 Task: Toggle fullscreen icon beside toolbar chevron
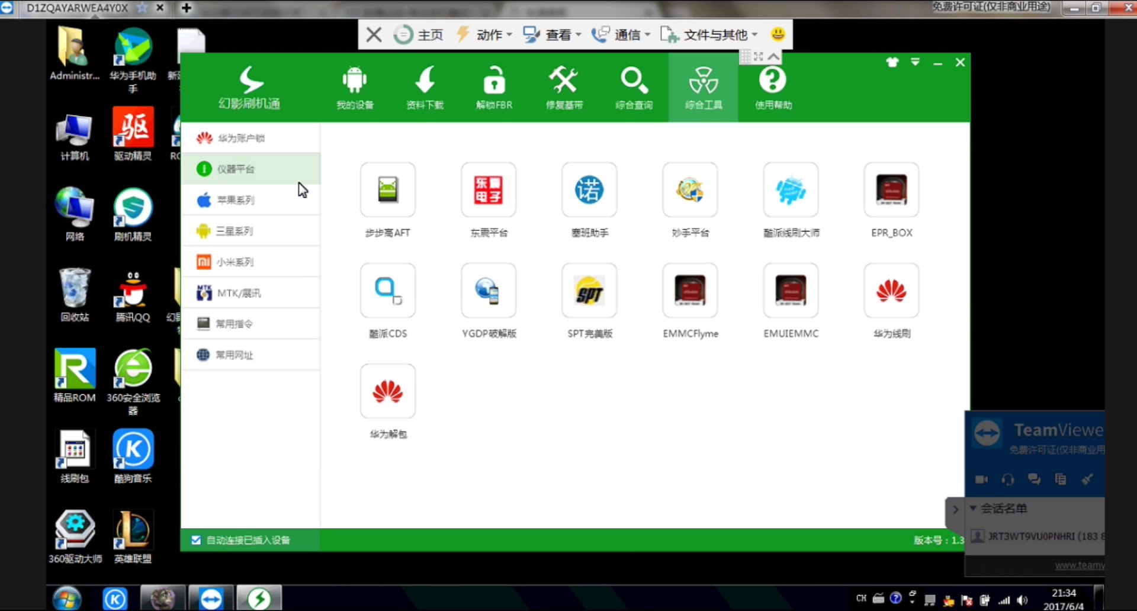click(x=759, y=57)
